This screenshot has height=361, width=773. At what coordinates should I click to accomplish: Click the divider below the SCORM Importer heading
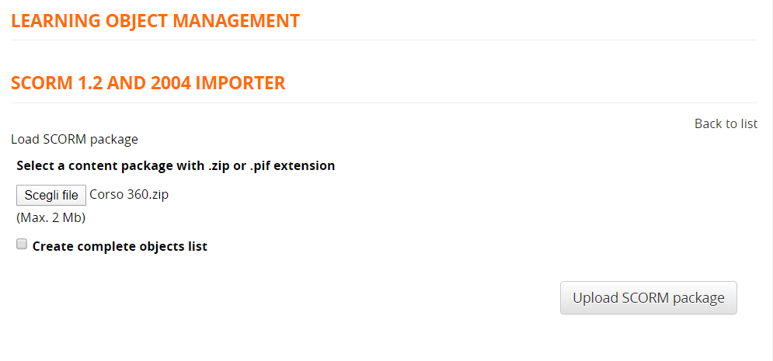384,102
